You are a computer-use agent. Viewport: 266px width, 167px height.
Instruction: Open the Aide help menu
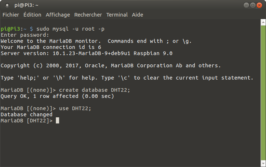tap(137, 15)
